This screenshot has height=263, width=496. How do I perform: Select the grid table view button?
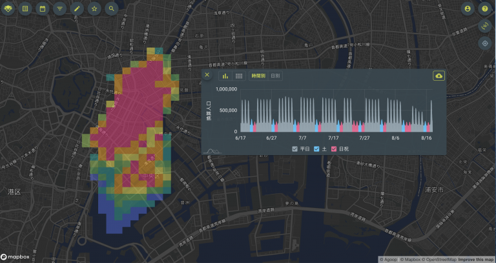coord(239,76)
